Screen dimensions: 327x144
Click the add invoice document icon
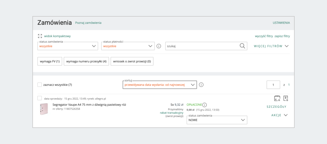click(x=286, y=98)
